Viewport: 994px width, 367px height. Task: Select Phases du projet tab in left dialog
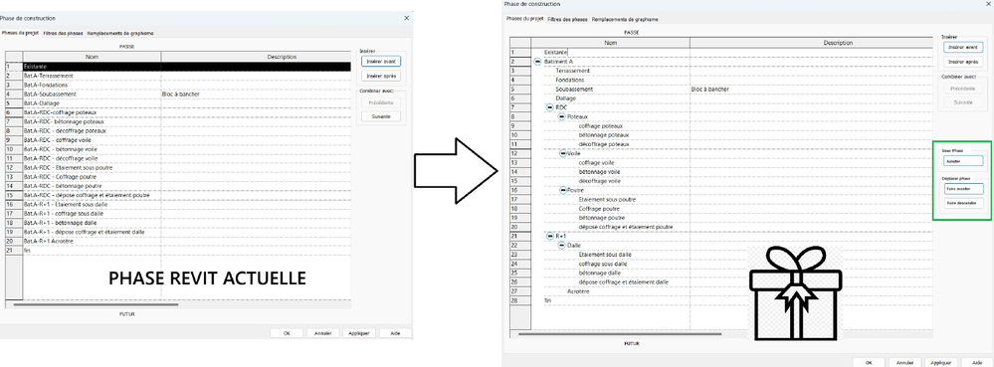(x=20, y=33)
